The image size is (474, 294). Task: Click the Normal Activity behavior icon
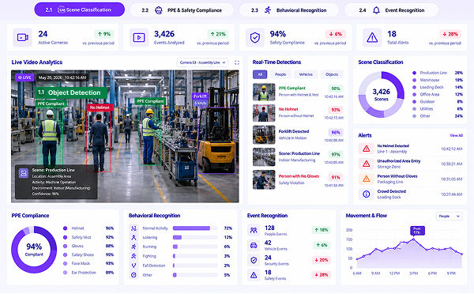point(134,228)
